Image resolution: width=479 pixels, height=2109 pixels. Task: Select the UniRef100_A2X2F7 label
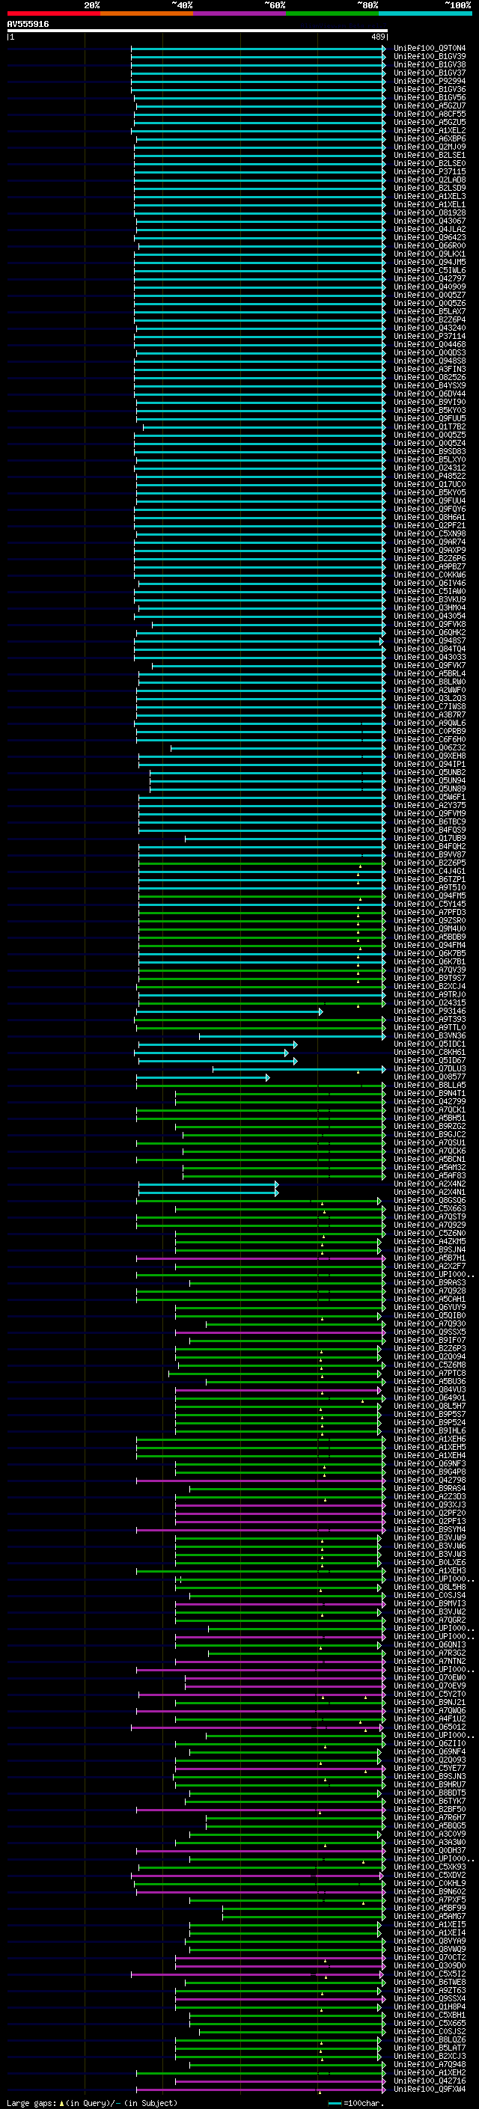[430, 1267]
